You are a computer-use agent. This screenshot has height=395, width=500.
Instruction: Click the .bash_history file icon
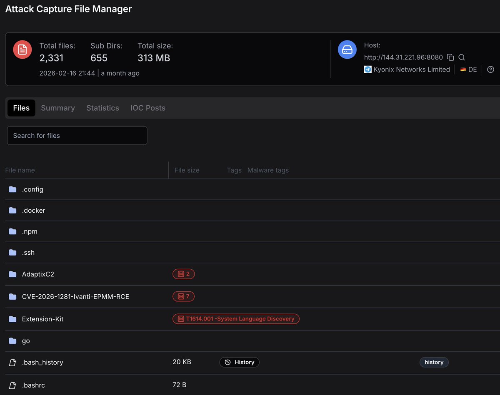tap(12, 363)
